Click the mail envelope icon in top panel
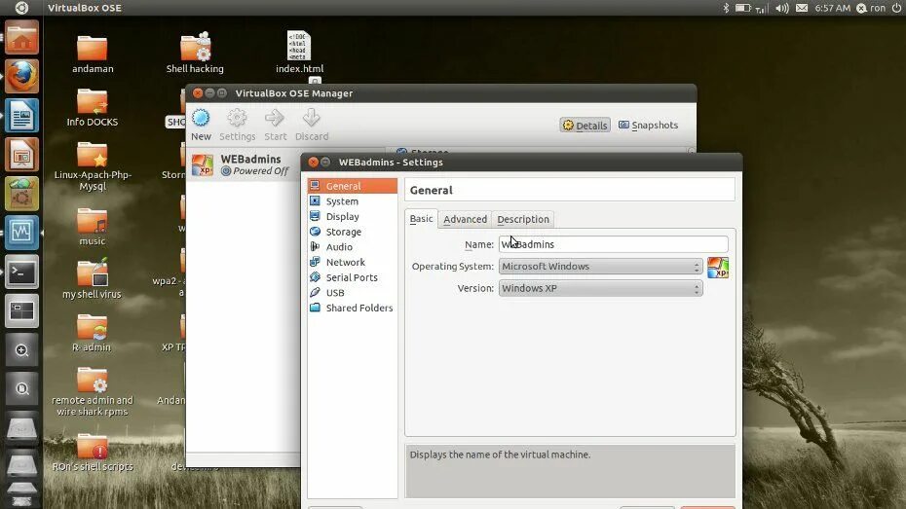The height and width of the screenshot is (509, 906). pos(802,8)
